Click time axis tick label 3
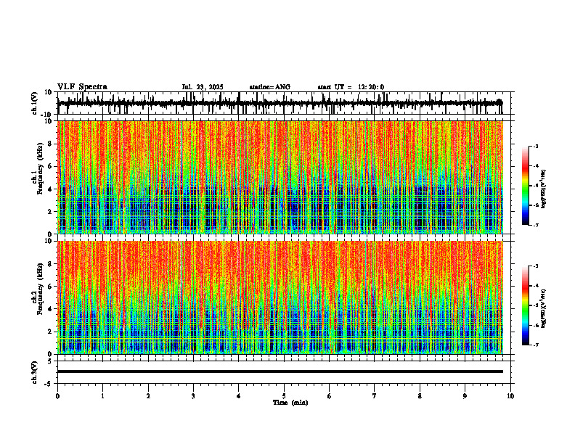Image resolution: width=575 pixels, height=444 pixels. pos(193,396)
